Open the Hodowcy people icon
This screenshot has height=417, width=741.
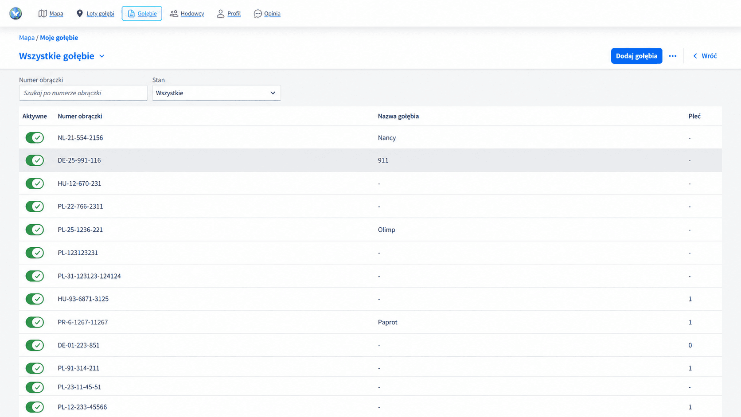[174, 14]
